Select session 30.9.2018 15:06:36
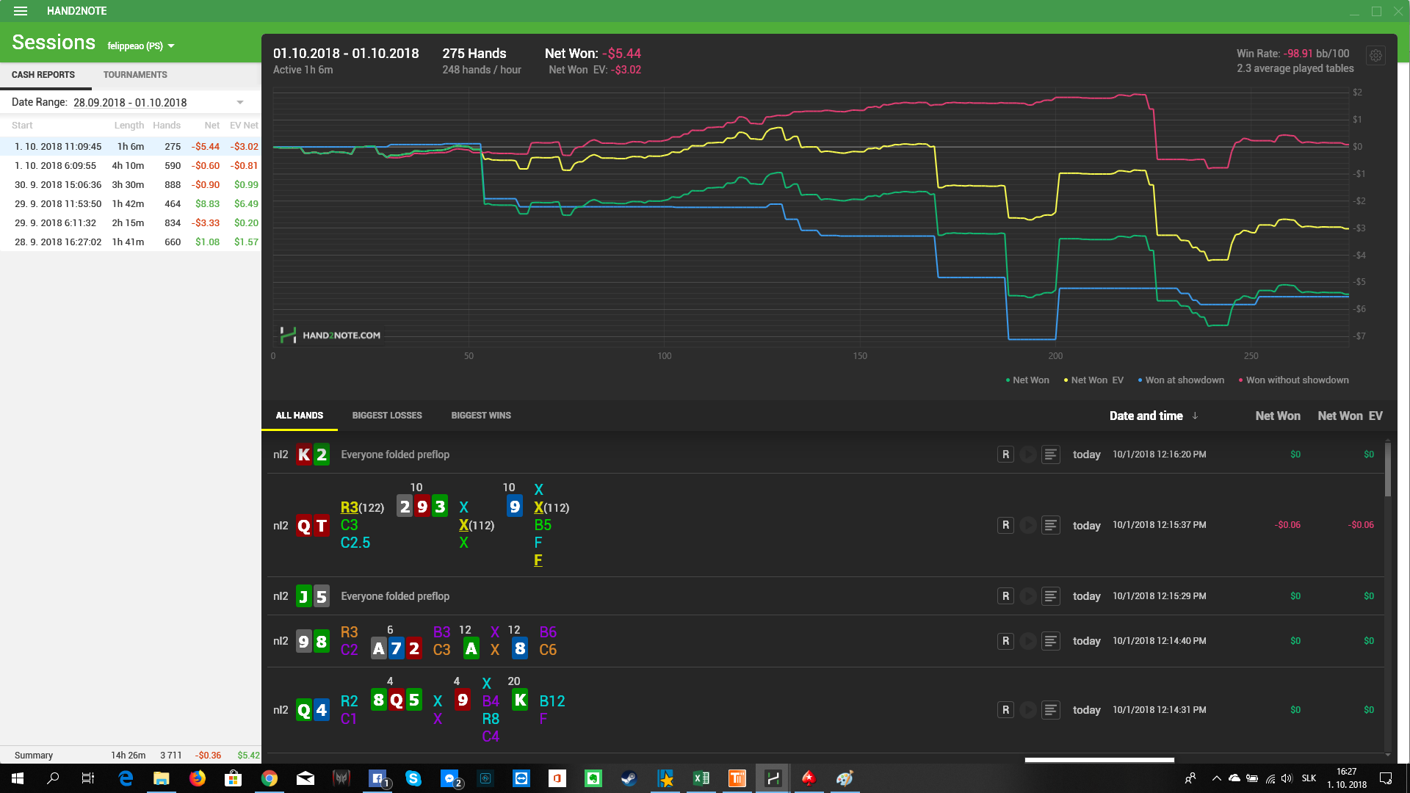 tap(131, 185)
